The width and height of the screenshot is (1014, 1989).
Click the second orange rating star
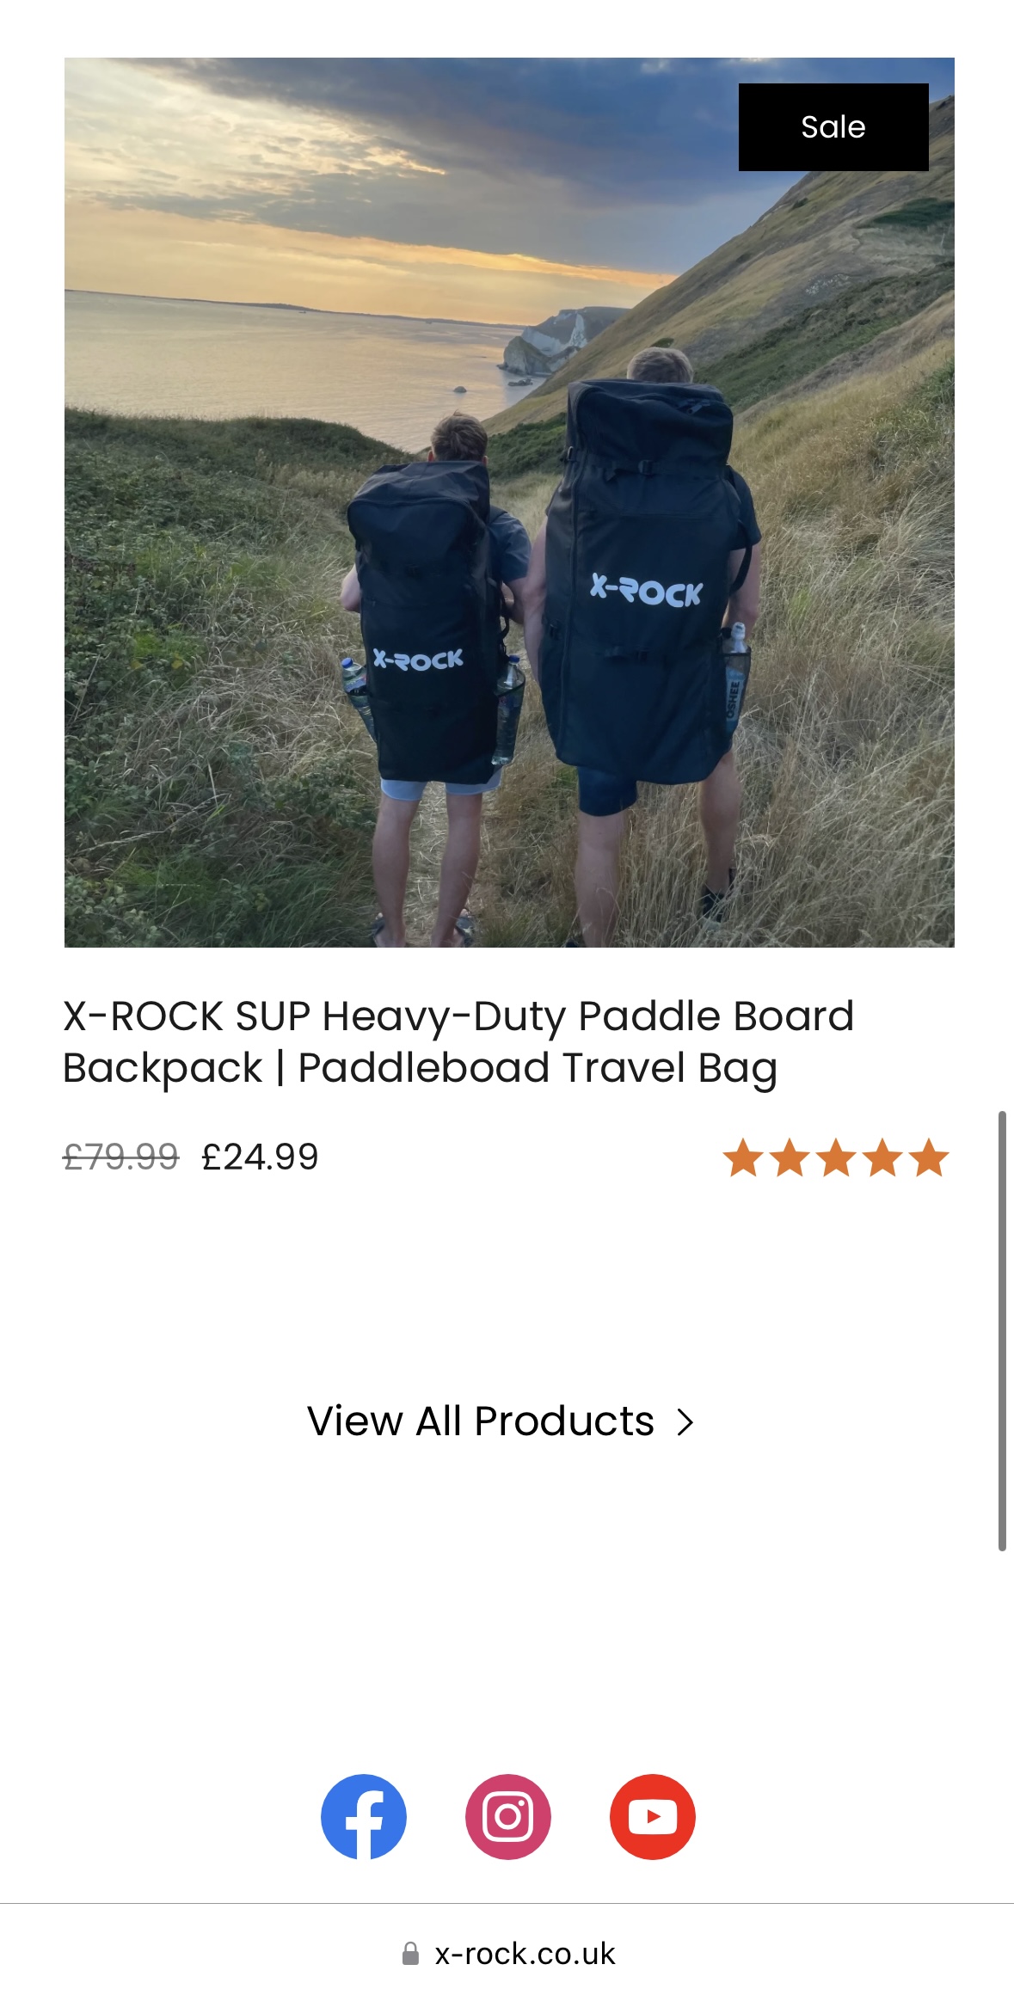[x=790, y=1157]
